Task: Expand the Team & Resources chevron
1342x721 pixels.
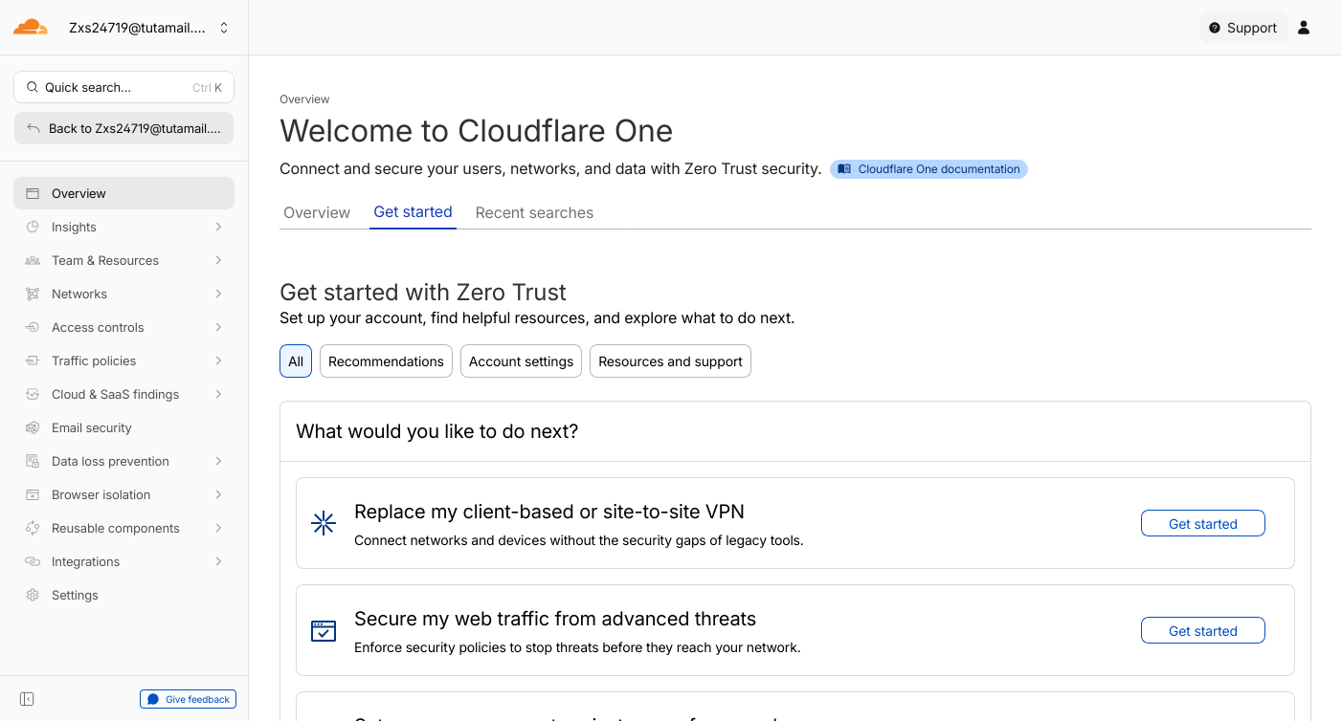Action: [218, 260]
